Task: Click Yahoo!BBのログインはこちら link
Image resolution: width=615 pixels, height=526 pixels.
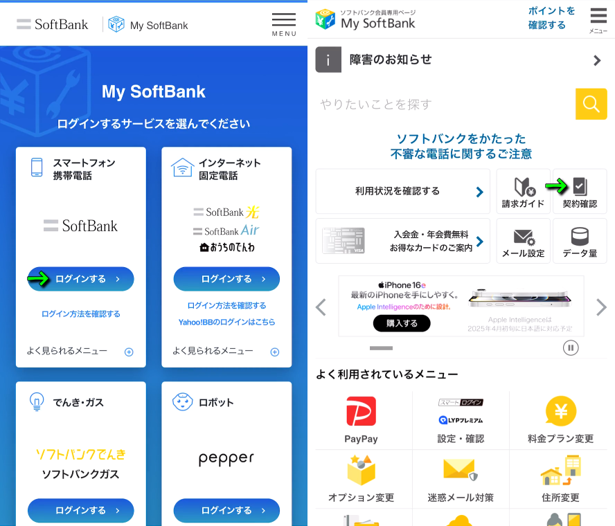Action: 226,323
